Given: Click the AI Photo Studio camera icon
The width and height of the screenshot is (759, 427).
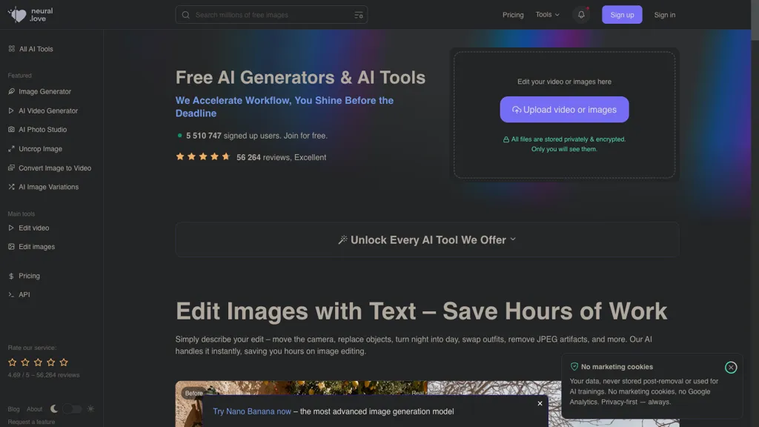Looking at the screenshot, I should pyautogui.click(x=11, y=130).
